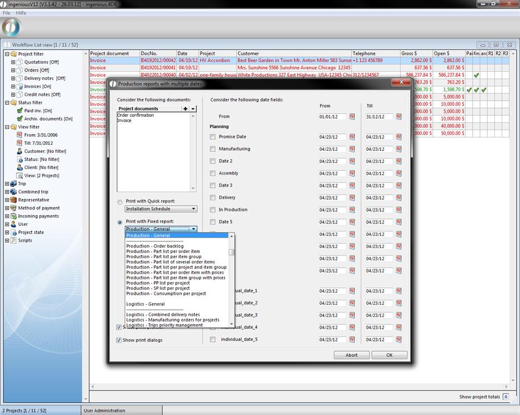Open the Hilfe menu

coord(21,13)
